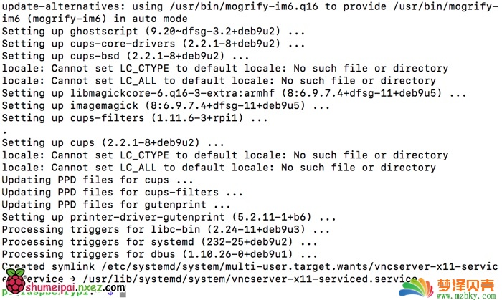Click the www.mzbky.com watermark URL
Screen dimensions: 502x300
(x=466, y=296)
